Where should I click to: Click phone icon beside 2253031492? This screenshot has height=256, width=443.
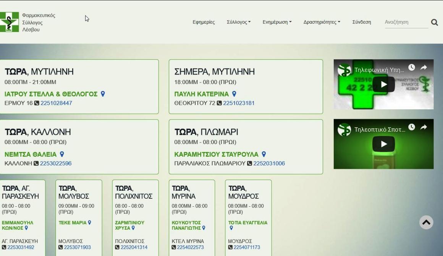(4, 247)
